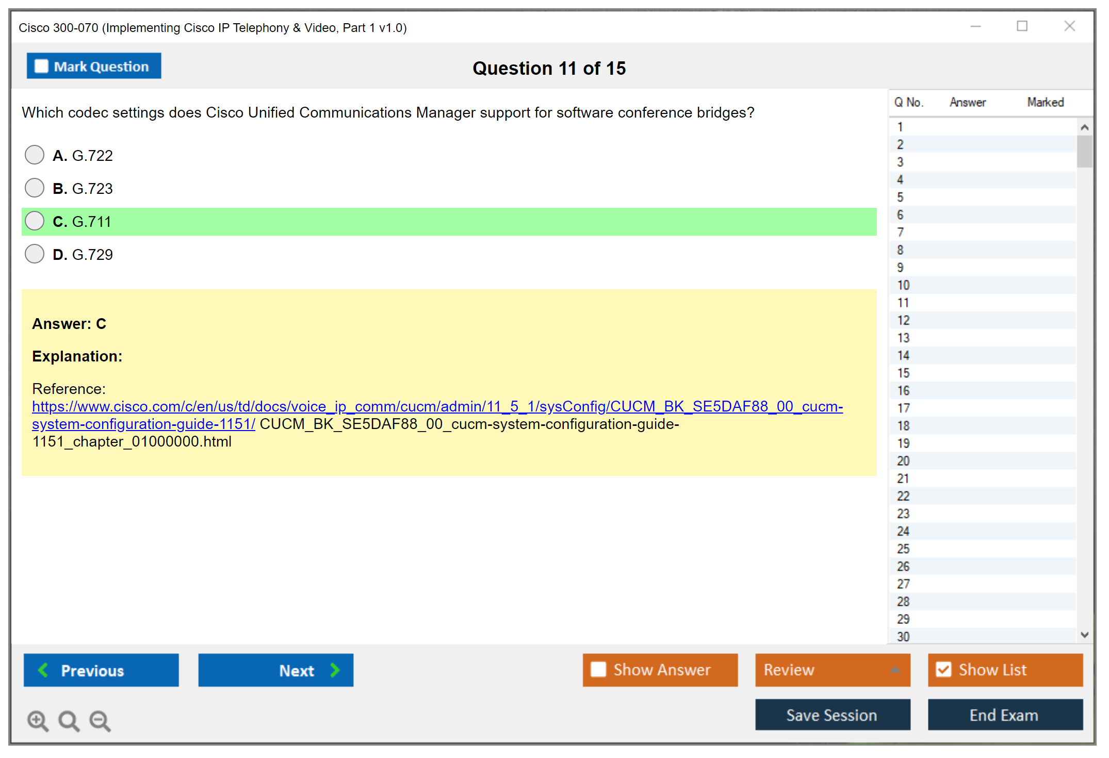
Task: Click the Save Session button
Action: [x=832, y=715]
